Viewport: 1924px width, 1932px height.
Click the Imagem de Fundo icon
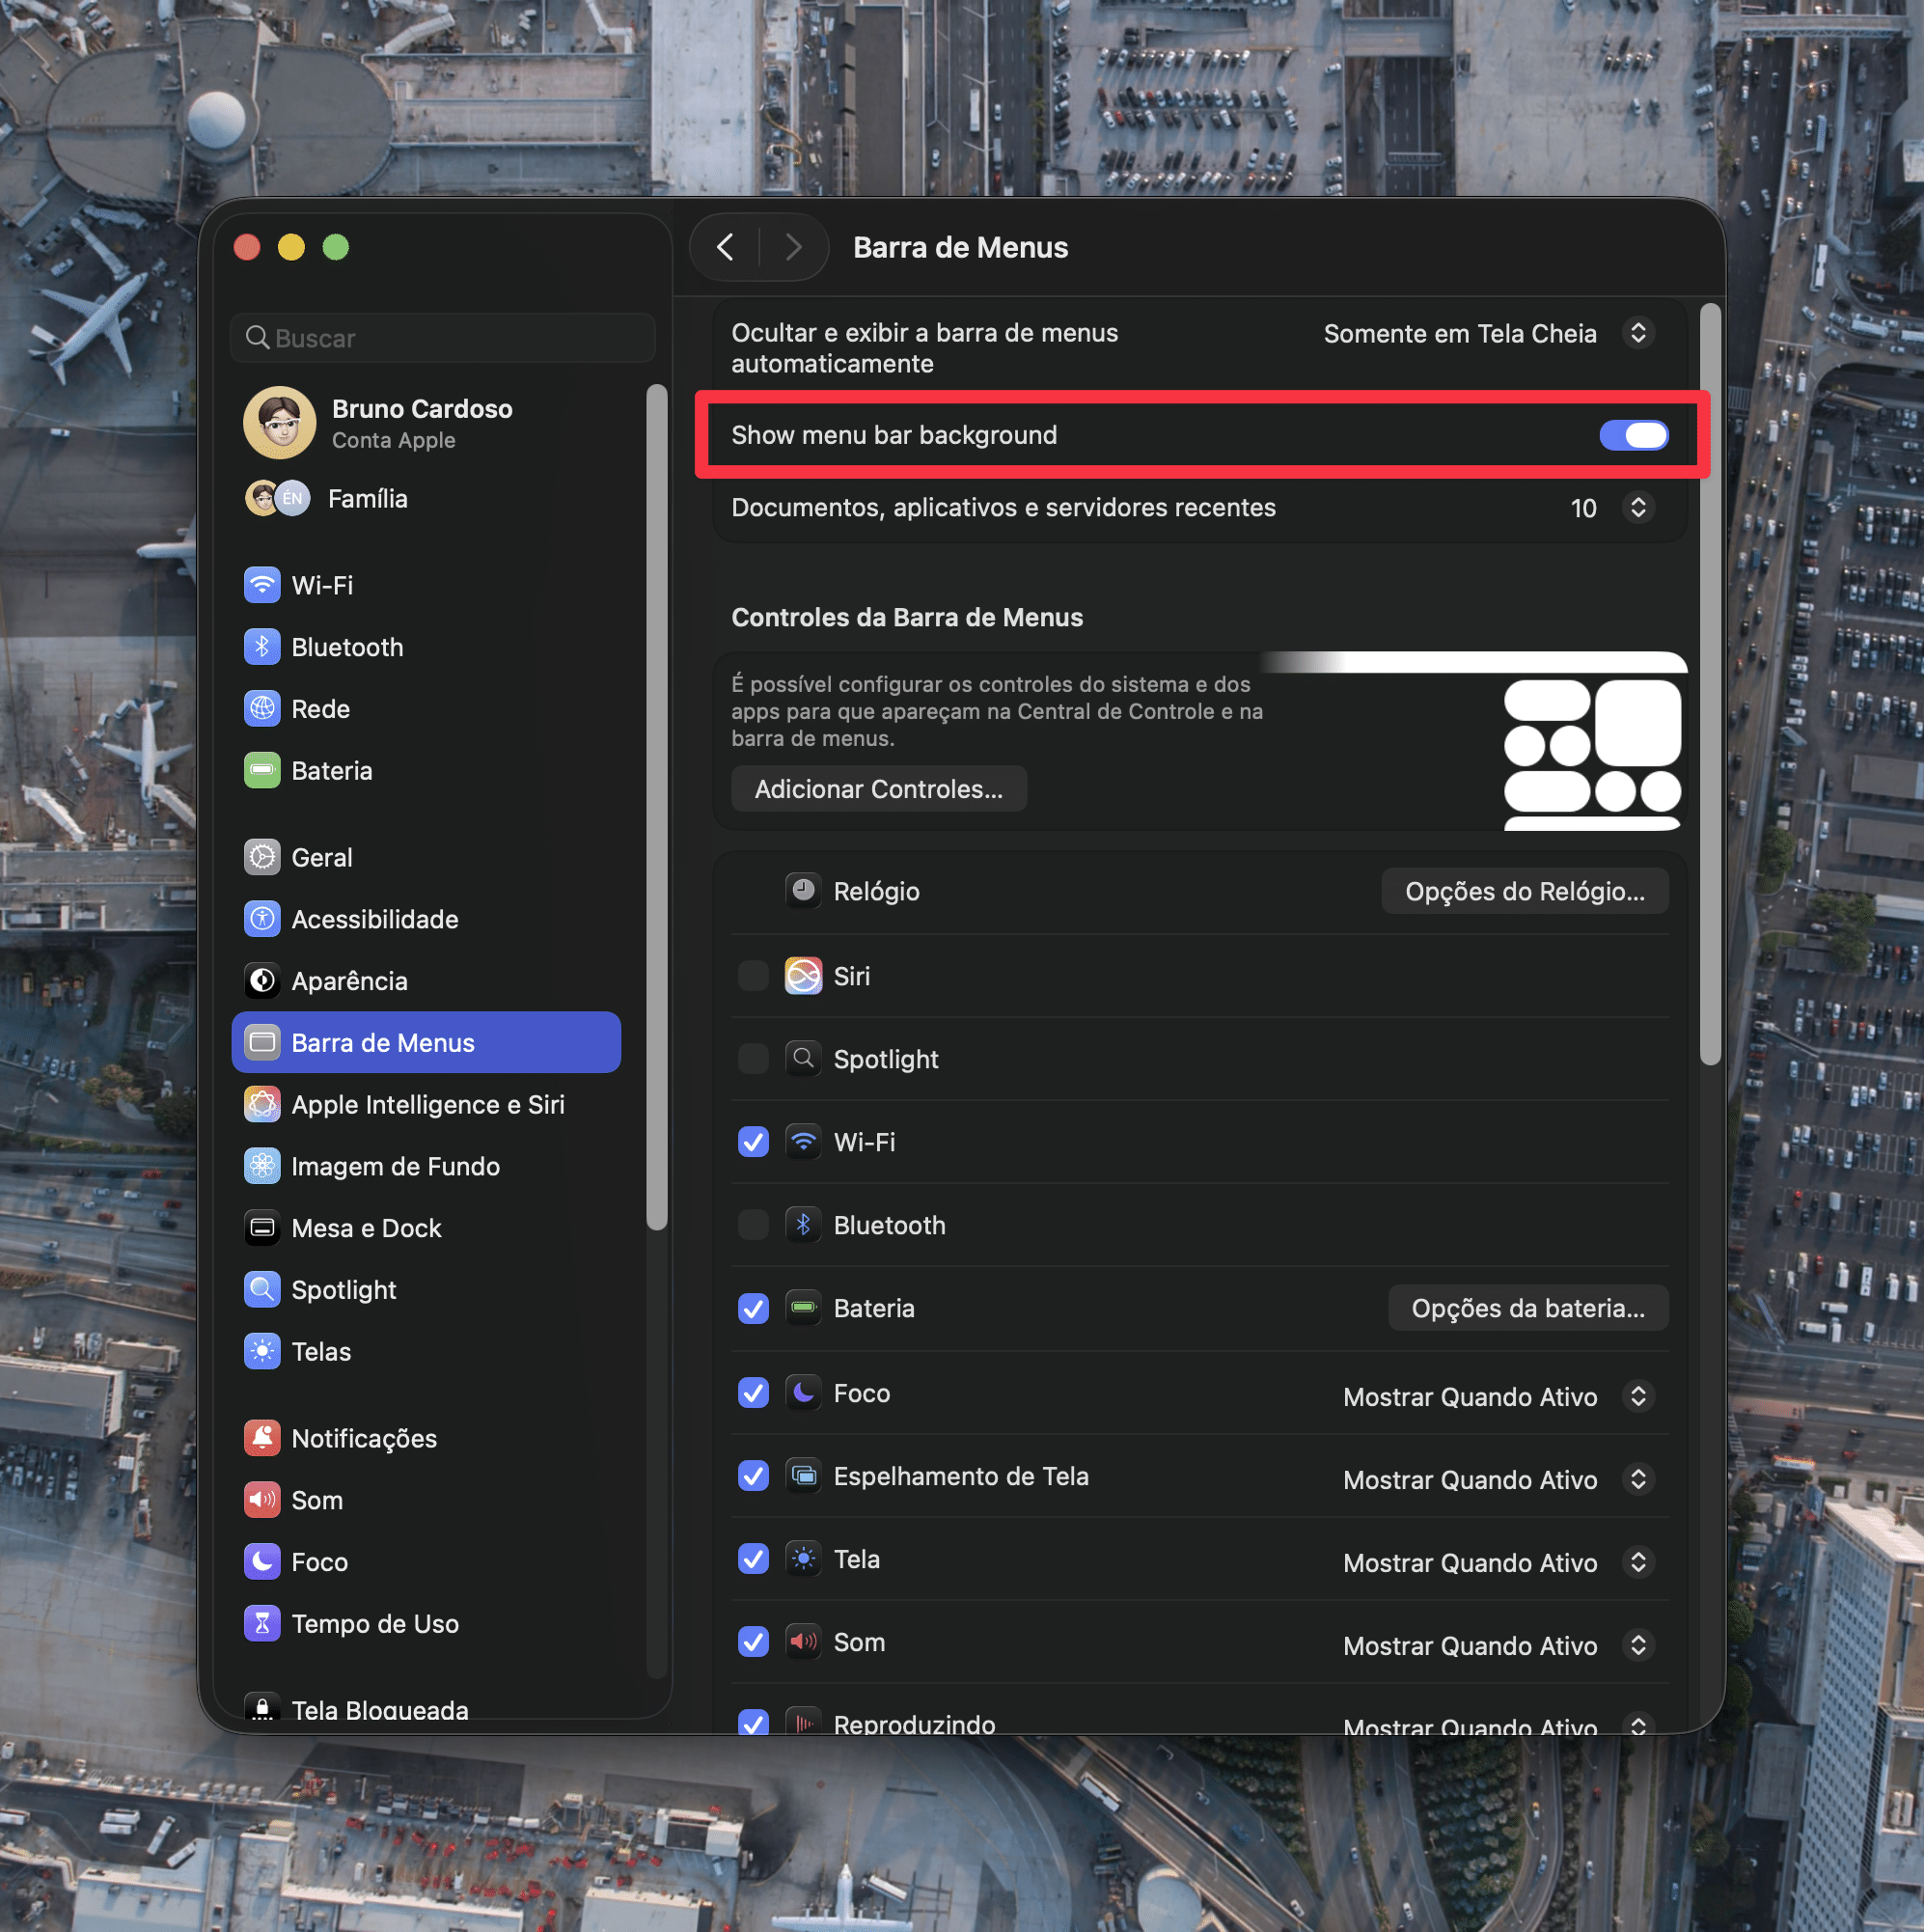262,1167
